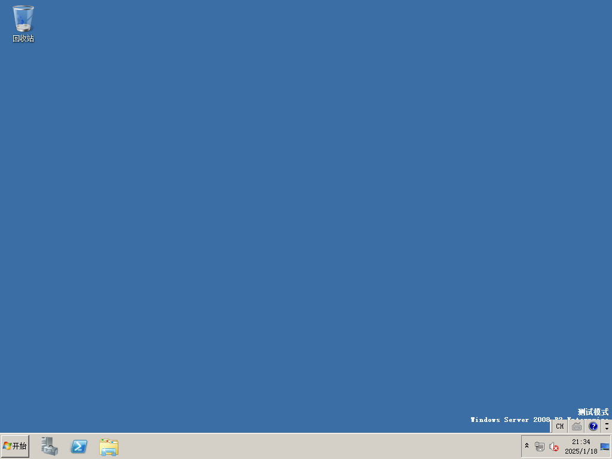612x459 pixels.
Task: Open language bar keyboard icon
Action: point(577,426)
